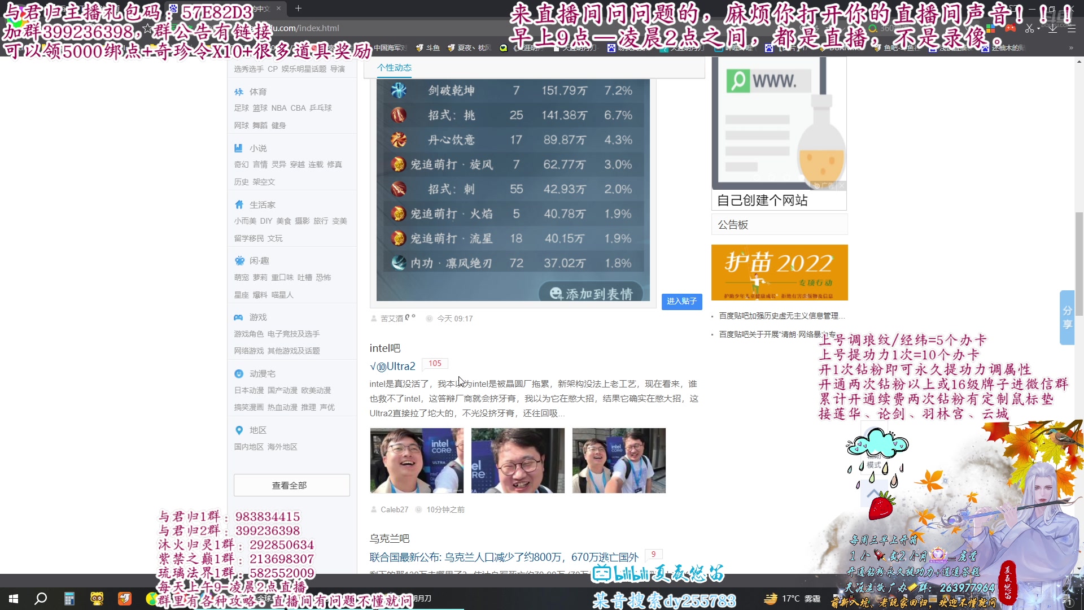Open the 架空文 sidebar link
The image size is (1084, 610).
tap(264, 182)
